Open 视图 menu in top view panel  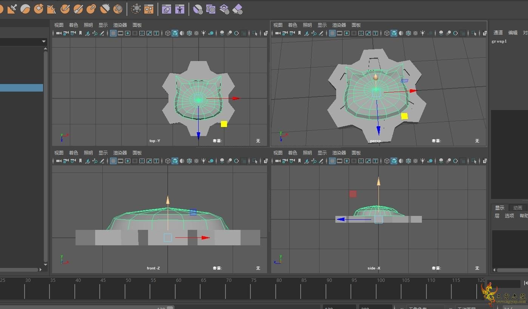59,25
